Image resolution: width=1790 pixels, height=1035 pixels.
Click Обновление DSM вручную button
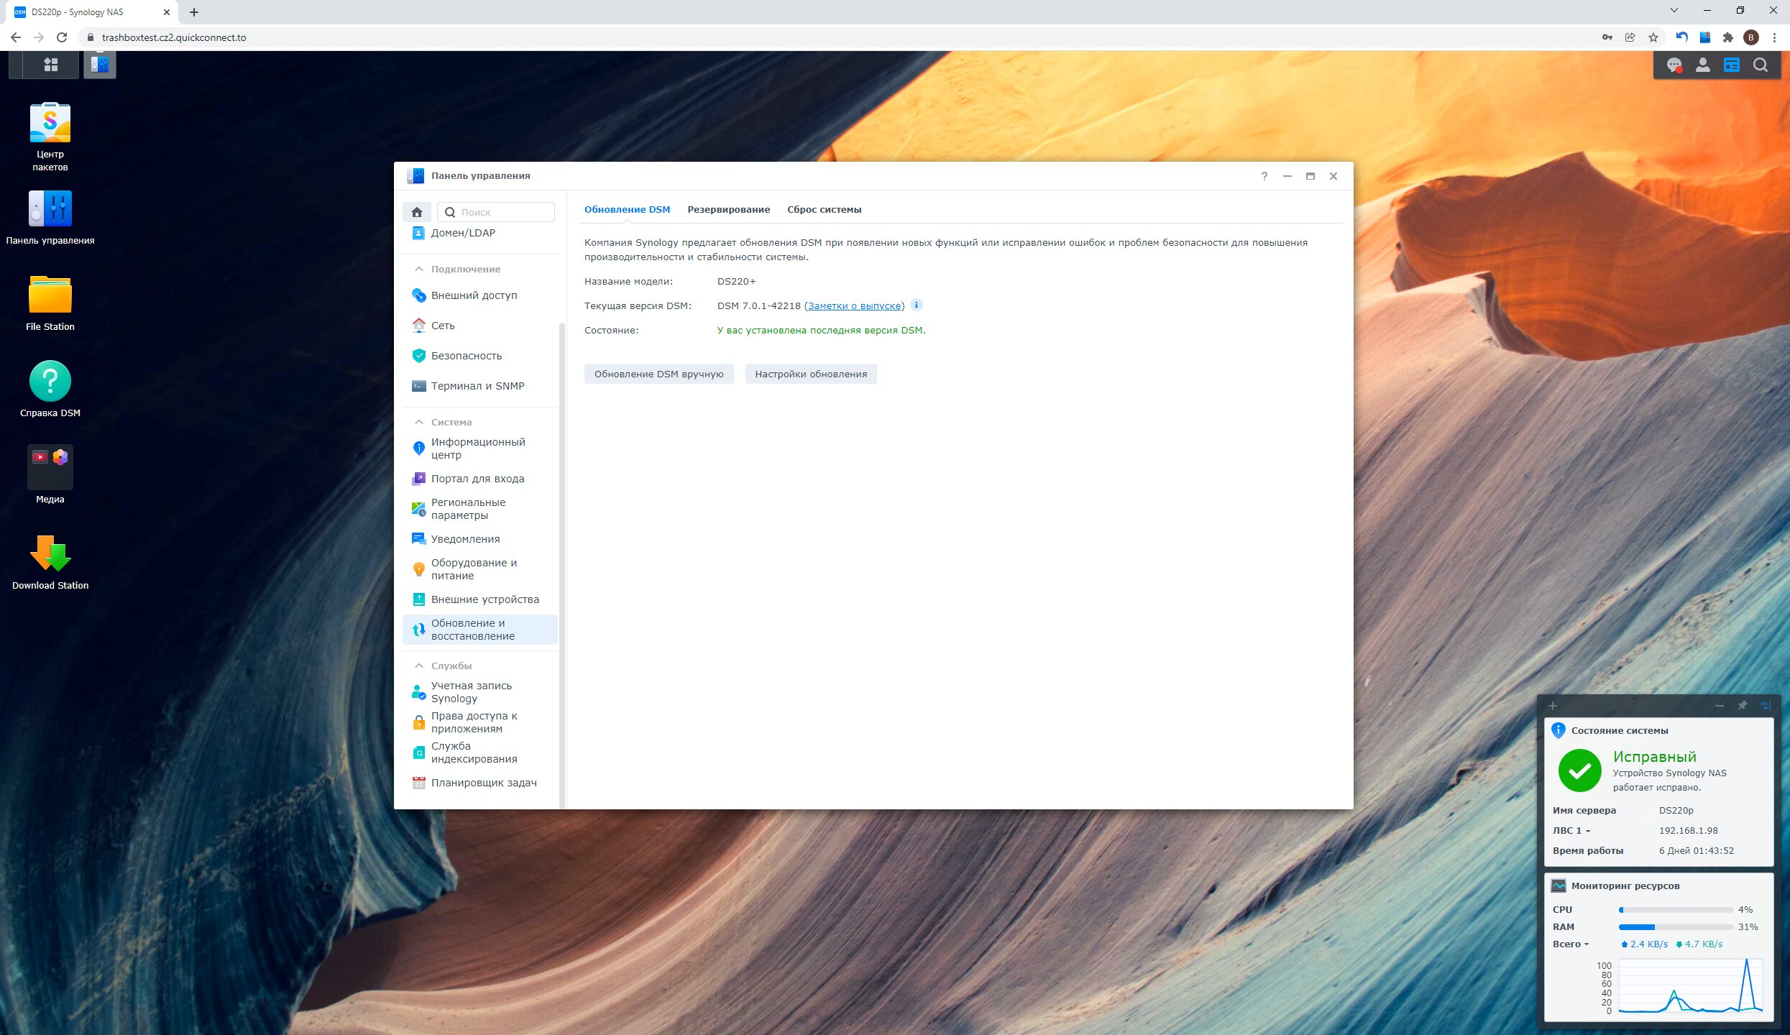pyautogui.click(x=658, y=374)
